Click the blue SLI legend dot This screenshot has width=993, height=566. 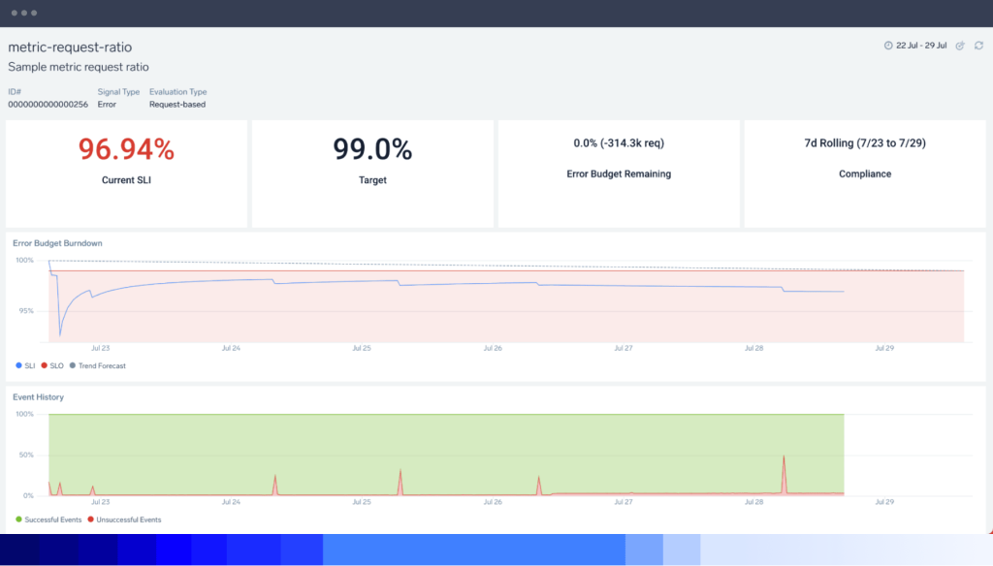coord(18,365)
